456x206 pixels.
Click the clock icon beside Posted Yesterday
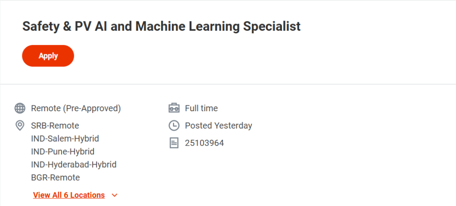[174, 125]
